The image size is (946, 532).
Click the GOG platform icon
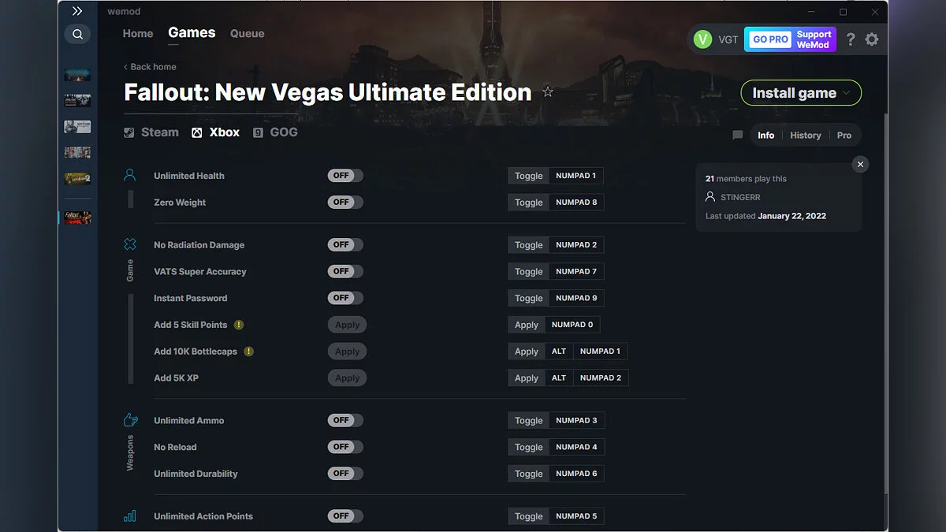click(x=257, y=132)
